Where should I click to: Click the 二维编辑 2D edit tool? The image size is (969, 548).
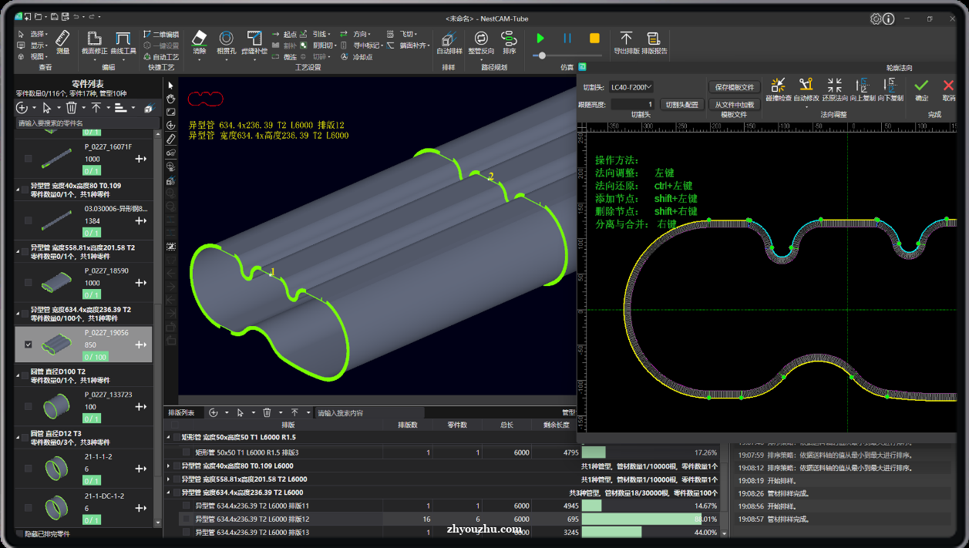[160, 34]
